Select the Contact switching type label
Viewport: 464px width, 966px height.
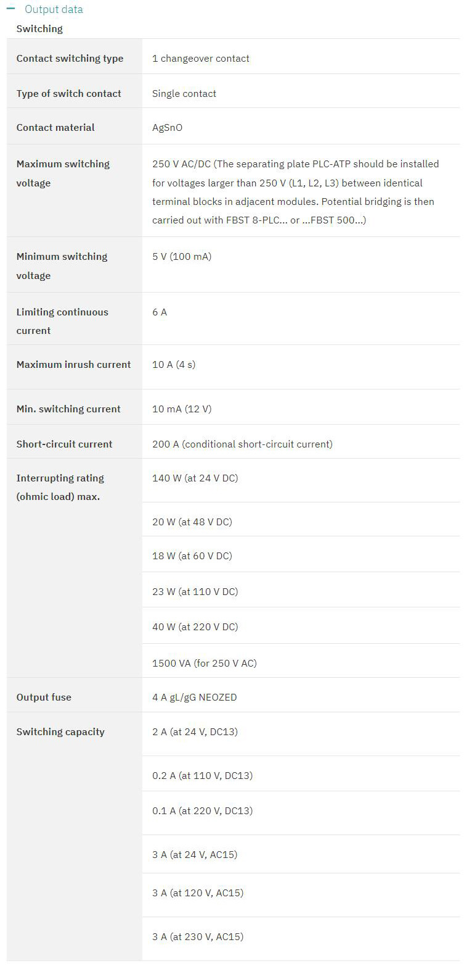pyautogui.click(x=70, y=59)
